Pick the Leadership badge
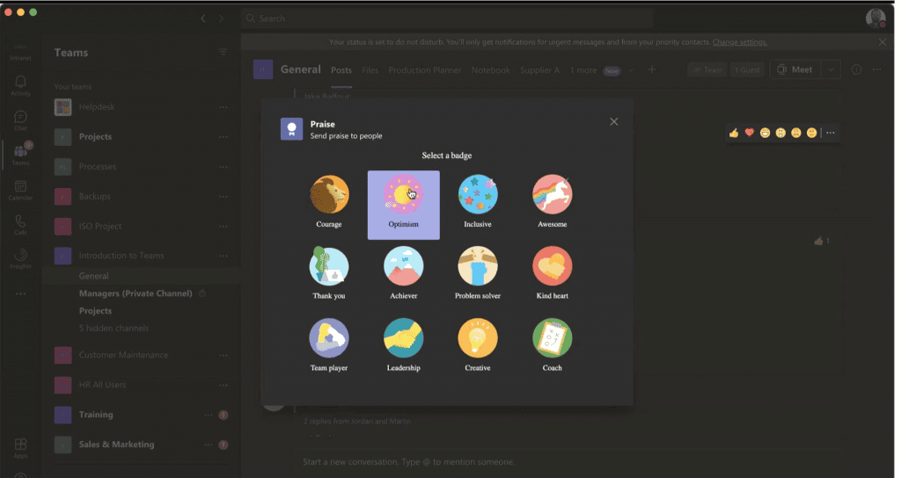 tap(403, 339)
